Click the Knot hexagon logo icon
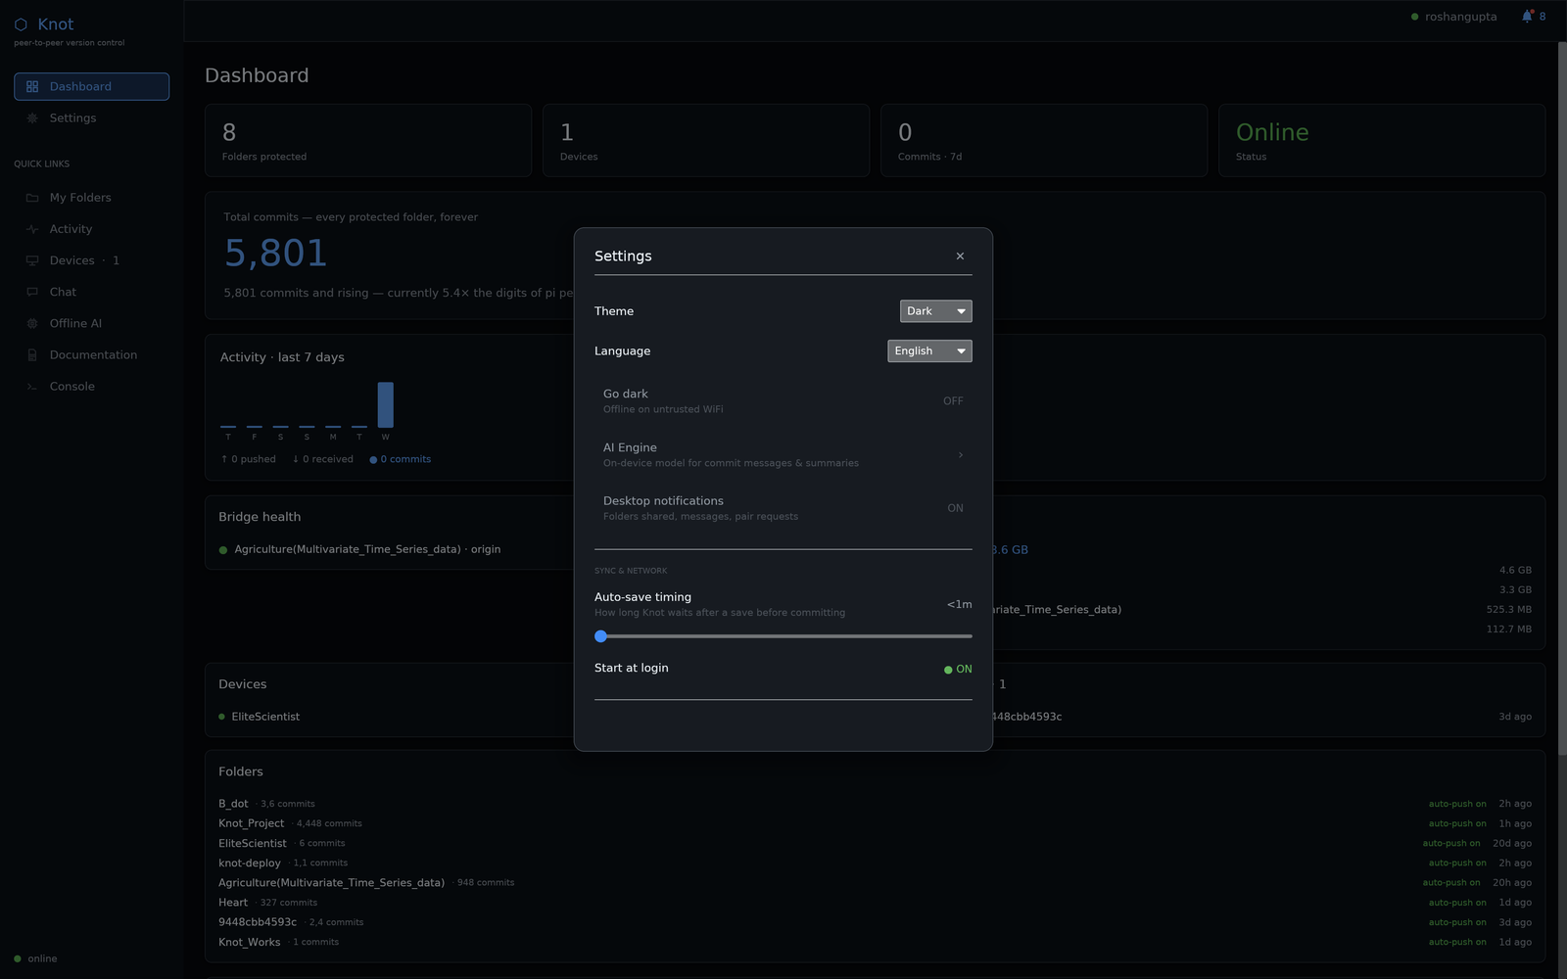Image resolution: width=1567 pixels, height=979 pixels. 21,24
